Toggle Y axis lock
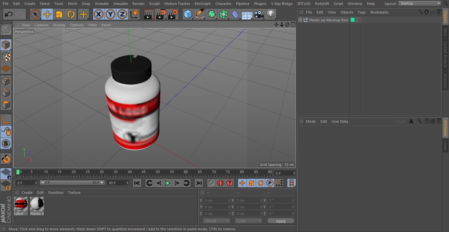Viewport: 449px width, 232px height. [x=110, y=14]
